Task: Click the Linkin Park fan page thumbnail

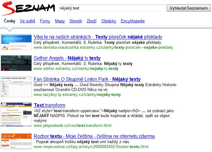Action: coord(16,87)
